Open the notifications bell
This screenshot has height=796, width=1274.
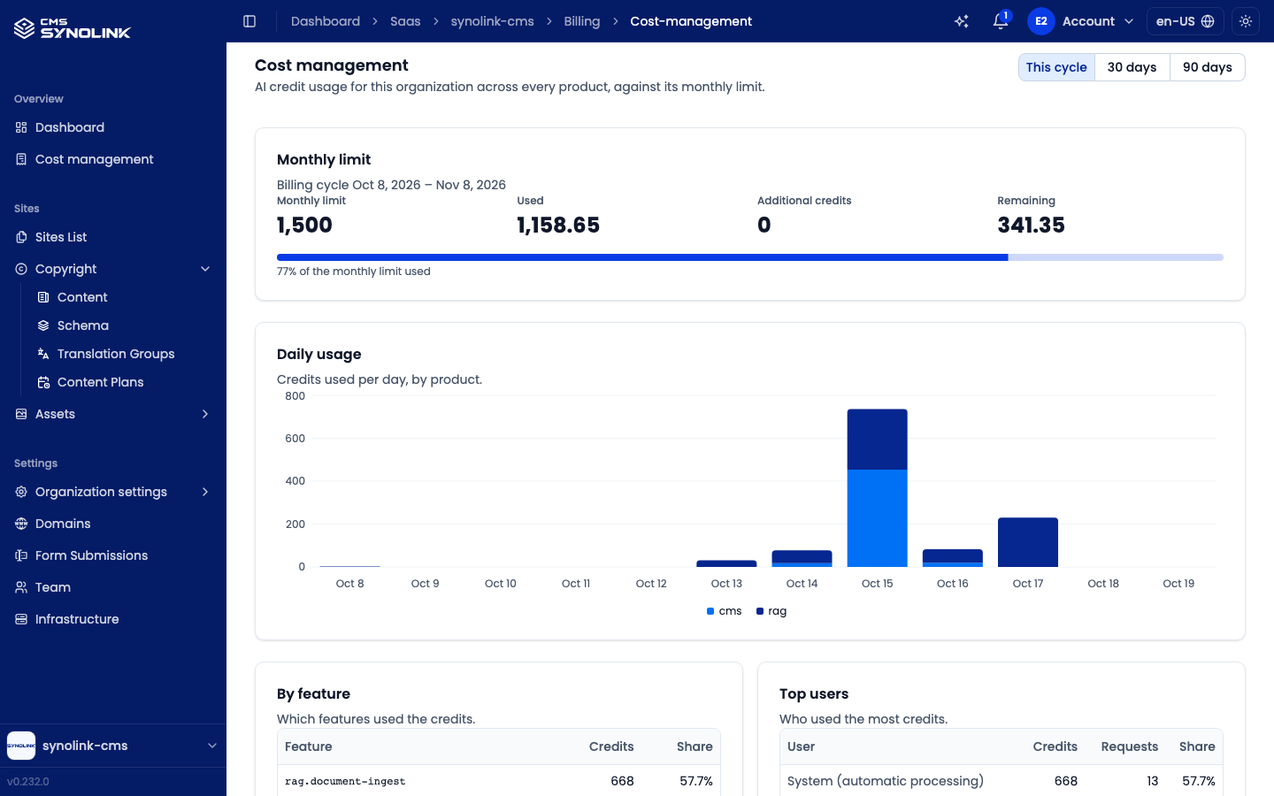pyautogui.click(x=1001, y=21)
